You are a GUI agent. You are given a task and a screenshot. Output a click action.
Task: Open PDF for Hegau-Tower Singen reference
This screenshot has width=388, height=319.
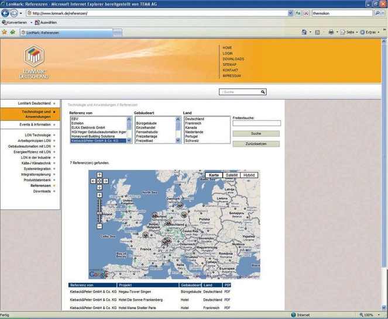pyautogui.click(x=227, y=291)
